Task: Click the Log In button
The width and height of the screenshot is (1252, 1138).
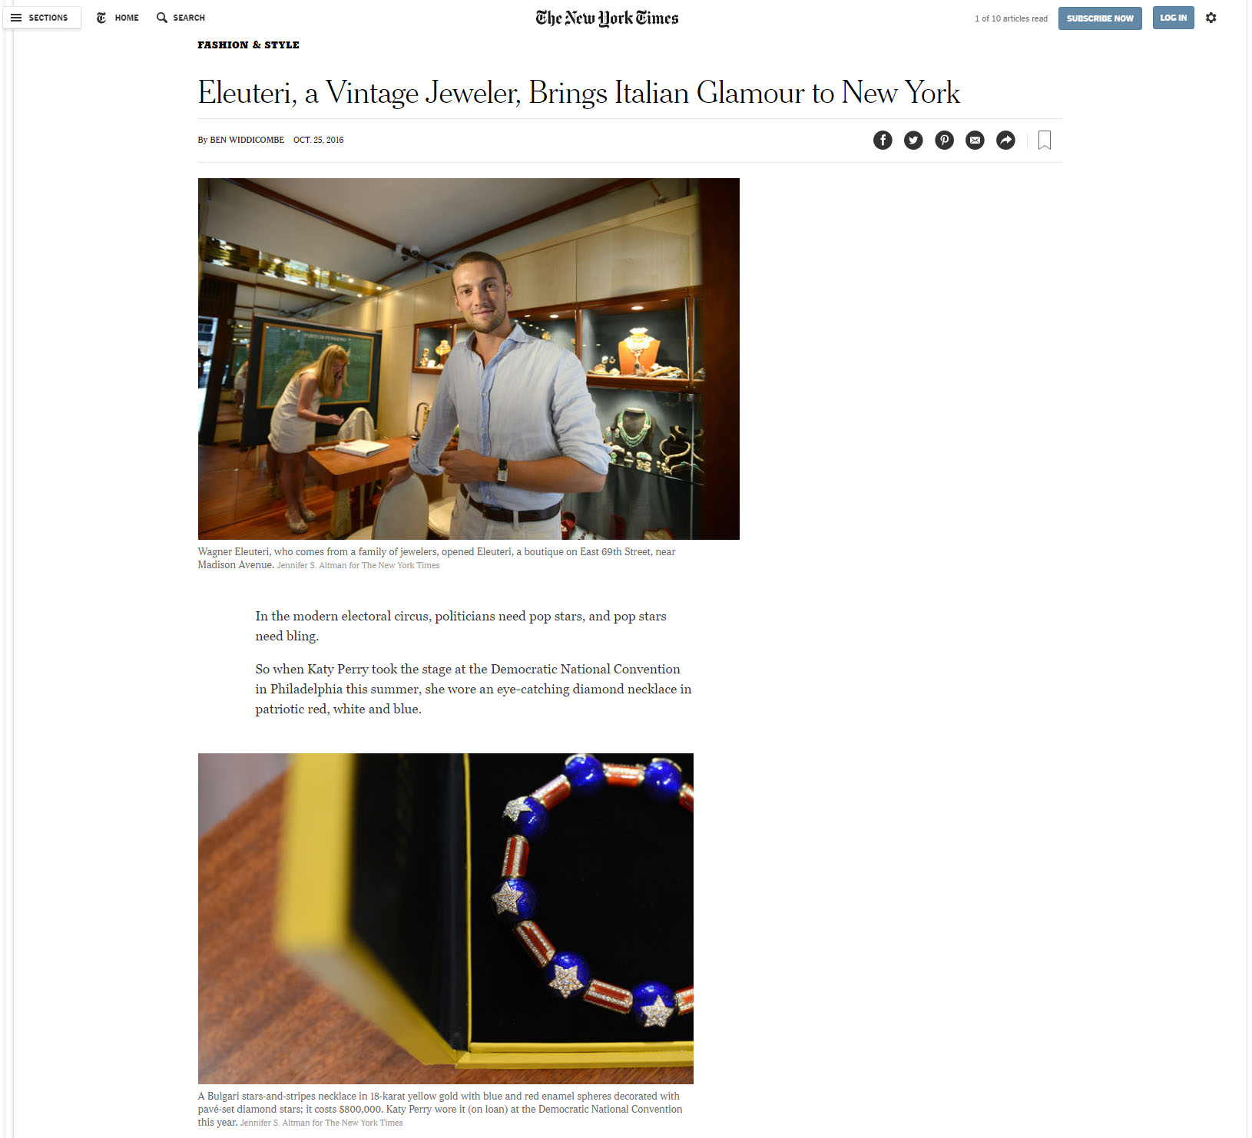Action: pyautogui.click(x=1173, y=18)
